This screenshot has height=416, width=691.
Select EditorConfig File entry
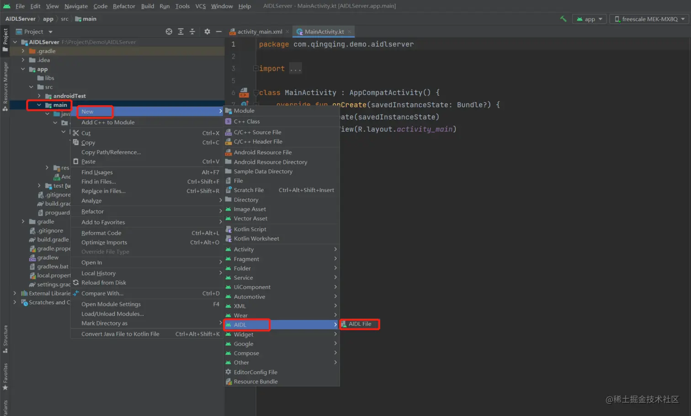coord(282,372)
